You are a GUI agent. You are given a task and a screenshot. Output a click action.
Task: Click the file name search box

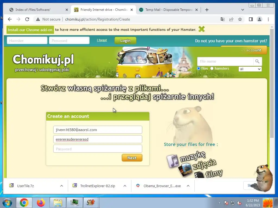225,61
